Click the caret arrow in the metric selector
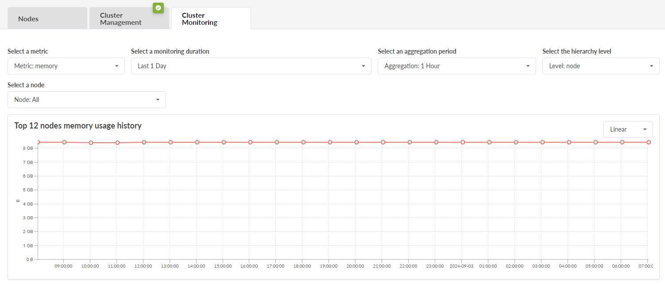 click(116, 66)
